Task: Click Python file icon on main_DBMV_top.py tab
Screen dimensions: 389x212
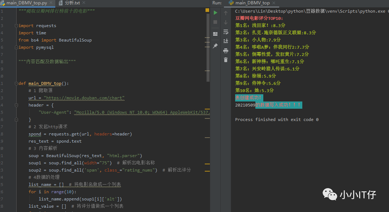Action: tap(3, 3)
